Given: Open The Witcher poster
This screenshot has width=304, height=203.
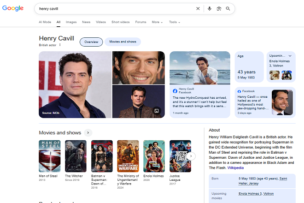Looking at the screenshot, I should 76,156.
